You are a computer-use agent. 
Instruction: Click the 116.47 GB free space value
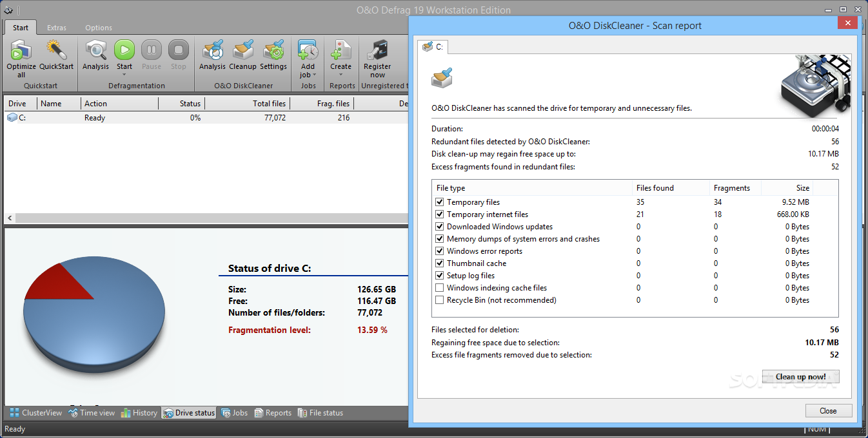[x=377, y=301]
